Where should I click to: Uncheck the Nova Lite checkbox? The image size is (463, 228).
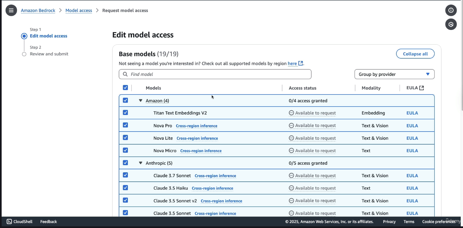[x=125, y=138]
